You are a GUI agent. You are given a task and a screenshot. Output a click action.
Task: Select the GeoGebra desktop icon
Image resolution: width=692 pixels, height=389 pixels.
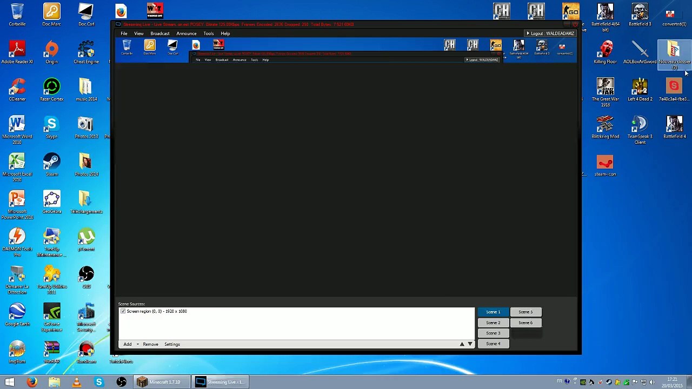52,202
